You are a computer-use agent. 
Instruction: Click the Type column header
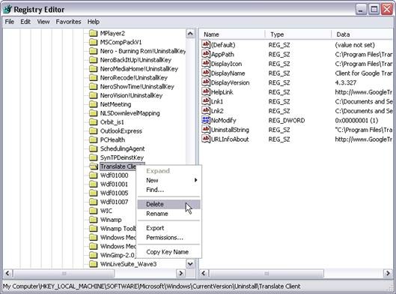tap(298, 34)
